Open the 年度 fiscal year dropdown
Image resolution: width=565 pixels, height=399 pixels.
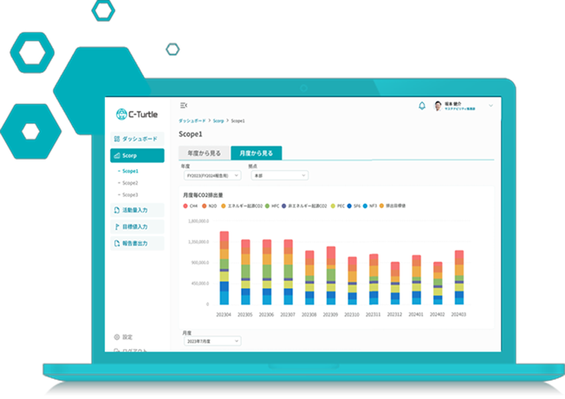coord(206,175)
